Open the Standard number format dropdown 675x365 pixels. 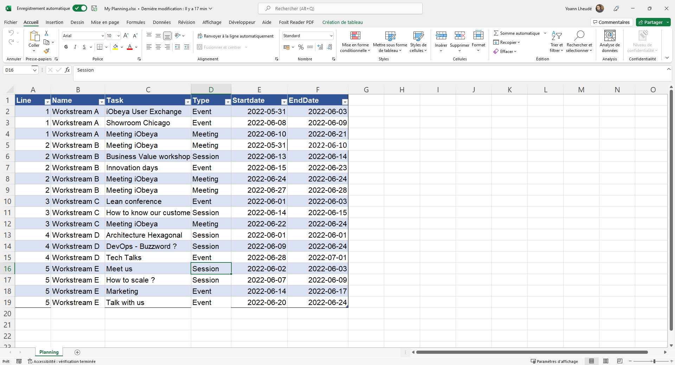(330, 35)
